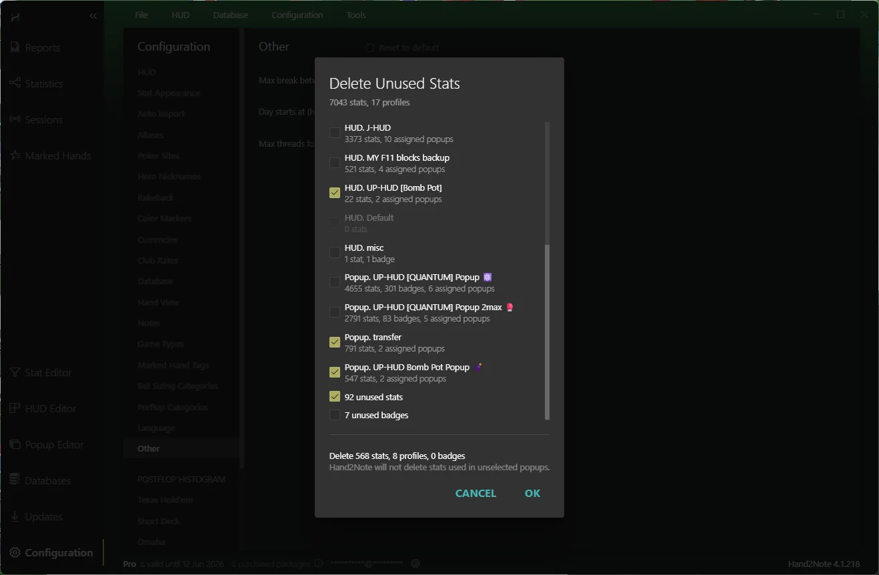
Task: Select Language in the Configuration list
Action: pos(156,428)
